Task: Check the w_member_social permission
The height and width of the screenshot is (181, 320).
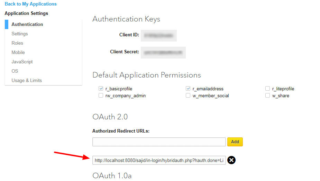Action: (188, 96)
